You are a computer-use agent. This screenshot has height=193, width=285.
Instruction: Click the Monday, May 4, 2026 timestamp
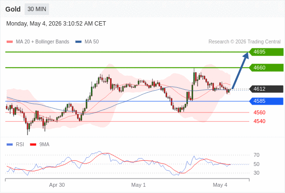[x=56, y=24]
